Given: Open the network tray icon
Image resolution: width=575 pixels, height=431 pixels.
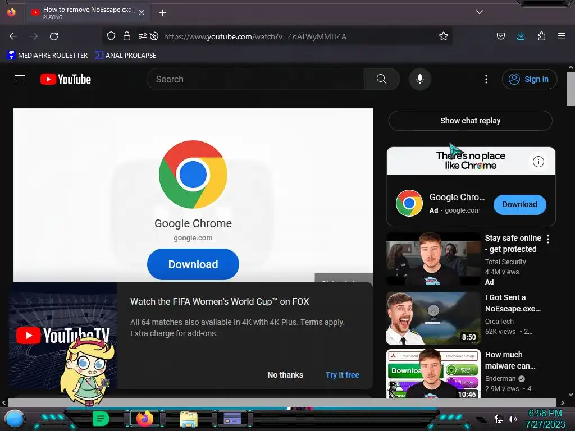Looking at the screenshot, I should (499, 419).
